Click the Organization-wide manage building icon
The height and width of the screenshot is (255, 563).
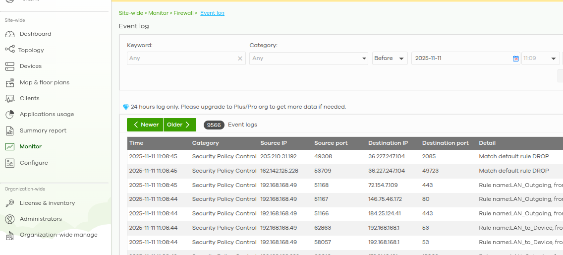[10, 235]
